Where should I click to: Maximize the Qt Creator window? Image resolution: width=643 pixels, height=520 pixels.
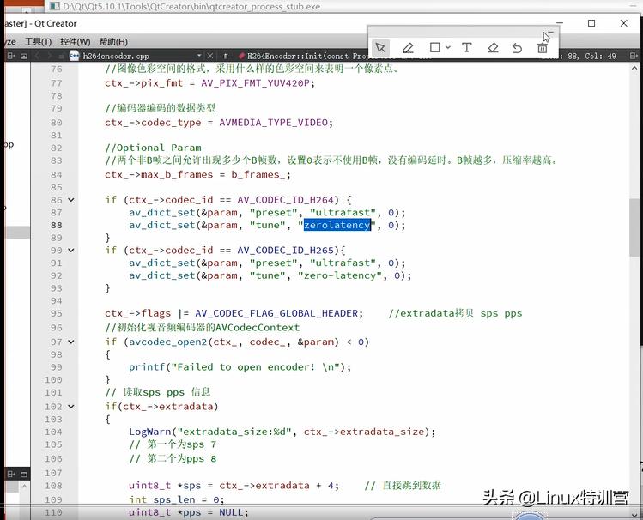pos(591,23)
